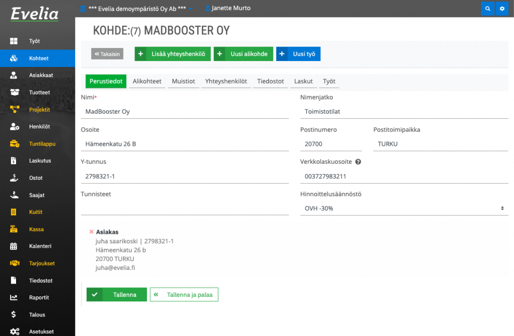Click the Nimi input field

(x=185, y=112)
